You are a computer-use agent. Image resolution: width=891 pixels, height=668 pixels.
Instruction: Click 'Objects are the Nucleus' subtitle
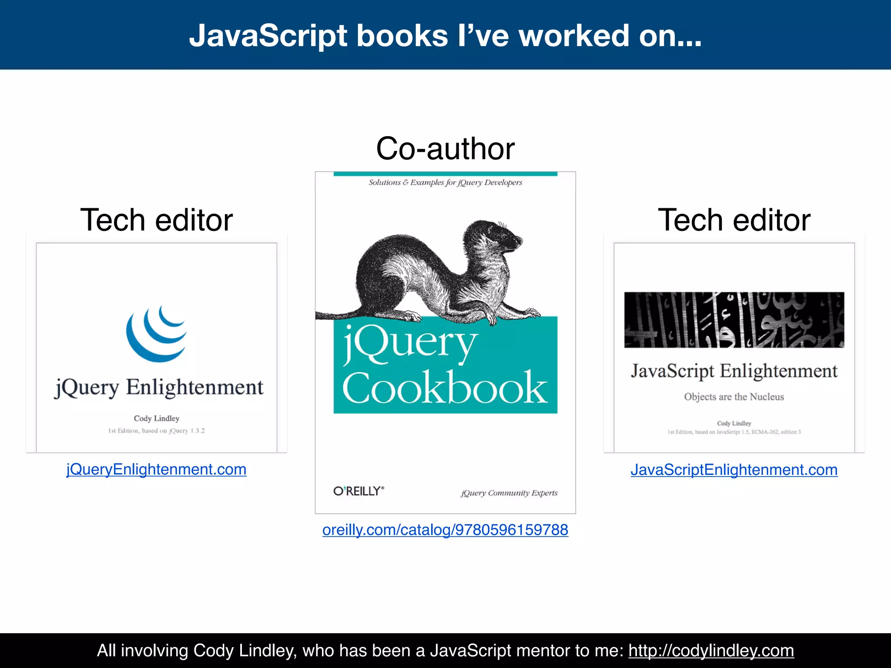(734, 397)
